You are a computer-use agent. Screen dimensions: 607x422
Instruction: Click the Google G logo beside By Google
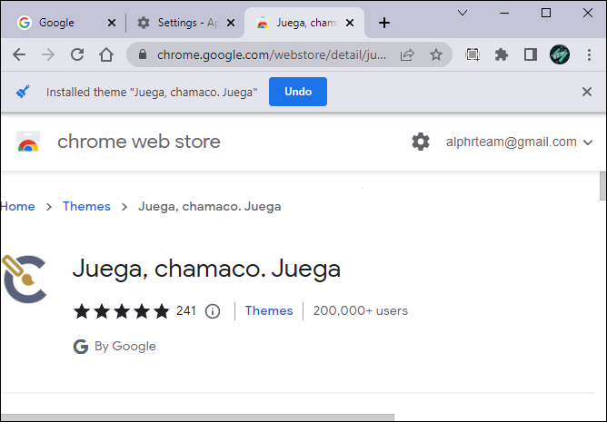pyautogui.click(x=81, y=346)
